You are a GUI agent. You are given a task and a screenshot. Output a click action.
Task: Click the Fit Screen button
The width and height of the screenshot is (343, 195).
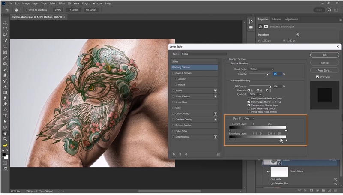(x=73, y=10)
